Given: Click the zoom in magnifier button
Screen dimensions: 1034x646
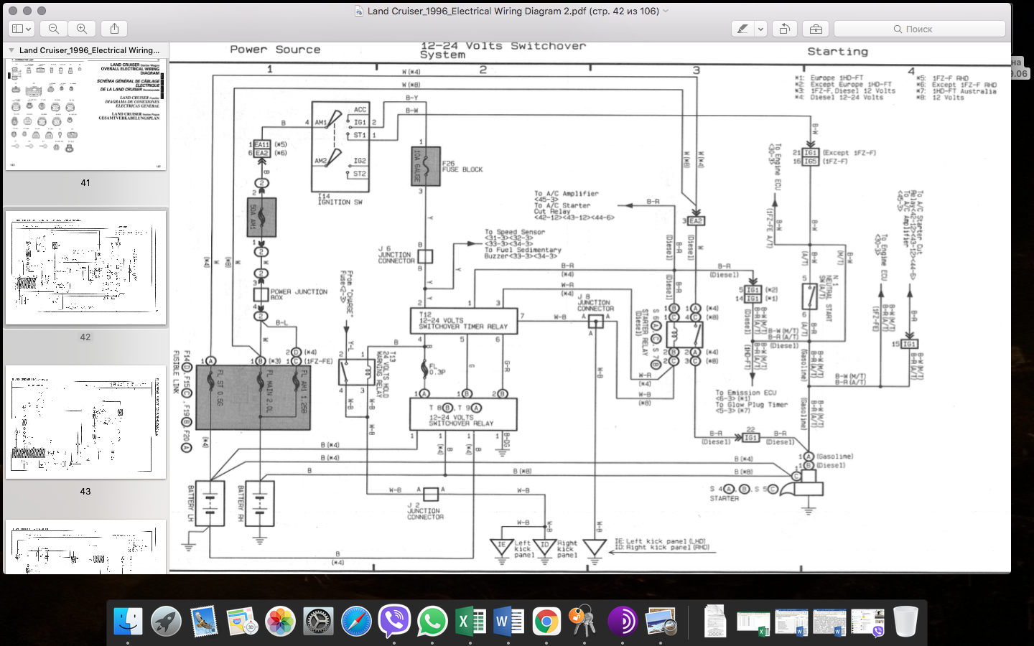Looking at the screenshot, I should (x=82, y=29).
